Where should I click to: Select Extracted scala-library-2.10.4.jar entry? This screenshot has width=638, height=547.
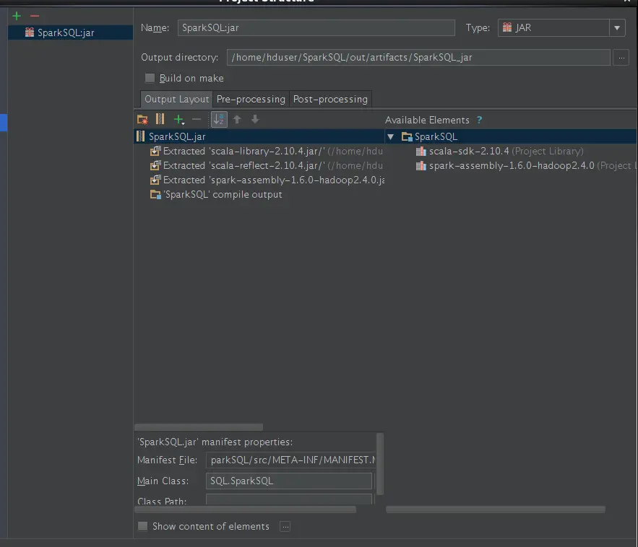point(267,151)
